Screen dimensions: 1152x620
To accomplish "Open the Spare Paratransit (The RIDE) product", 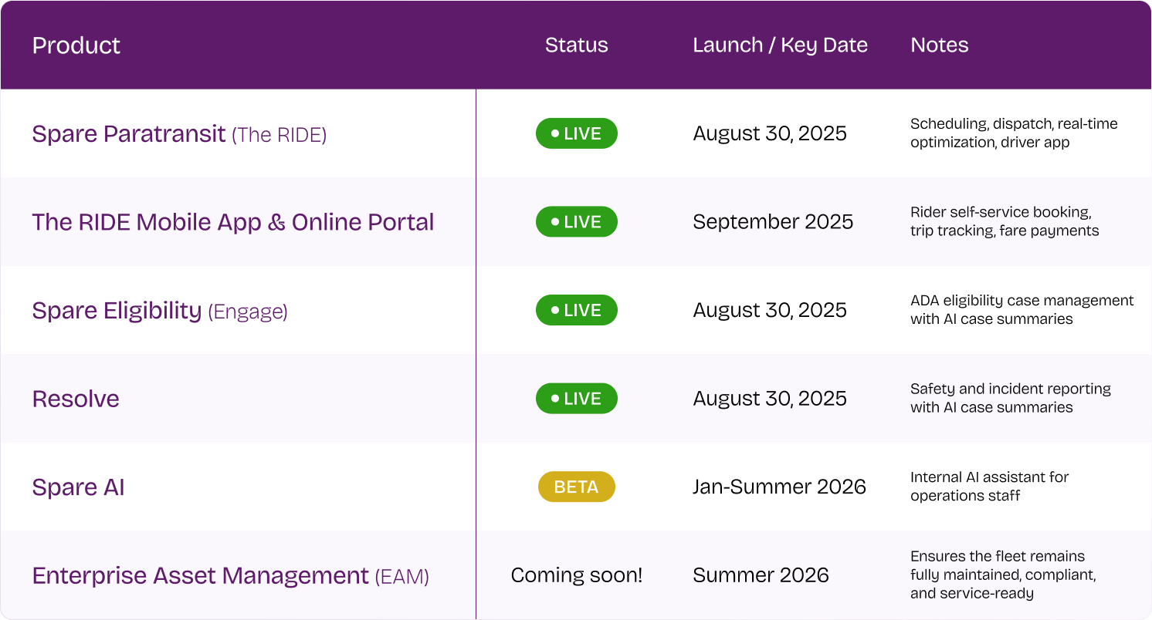I will pyautogui.click(x=179, y=134).
